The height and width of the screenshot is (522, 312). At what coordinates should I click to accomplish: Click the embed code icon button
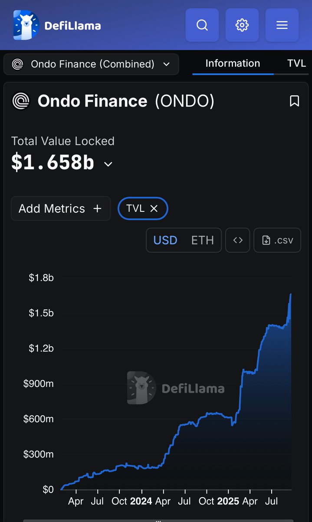[x=238, y=240]
